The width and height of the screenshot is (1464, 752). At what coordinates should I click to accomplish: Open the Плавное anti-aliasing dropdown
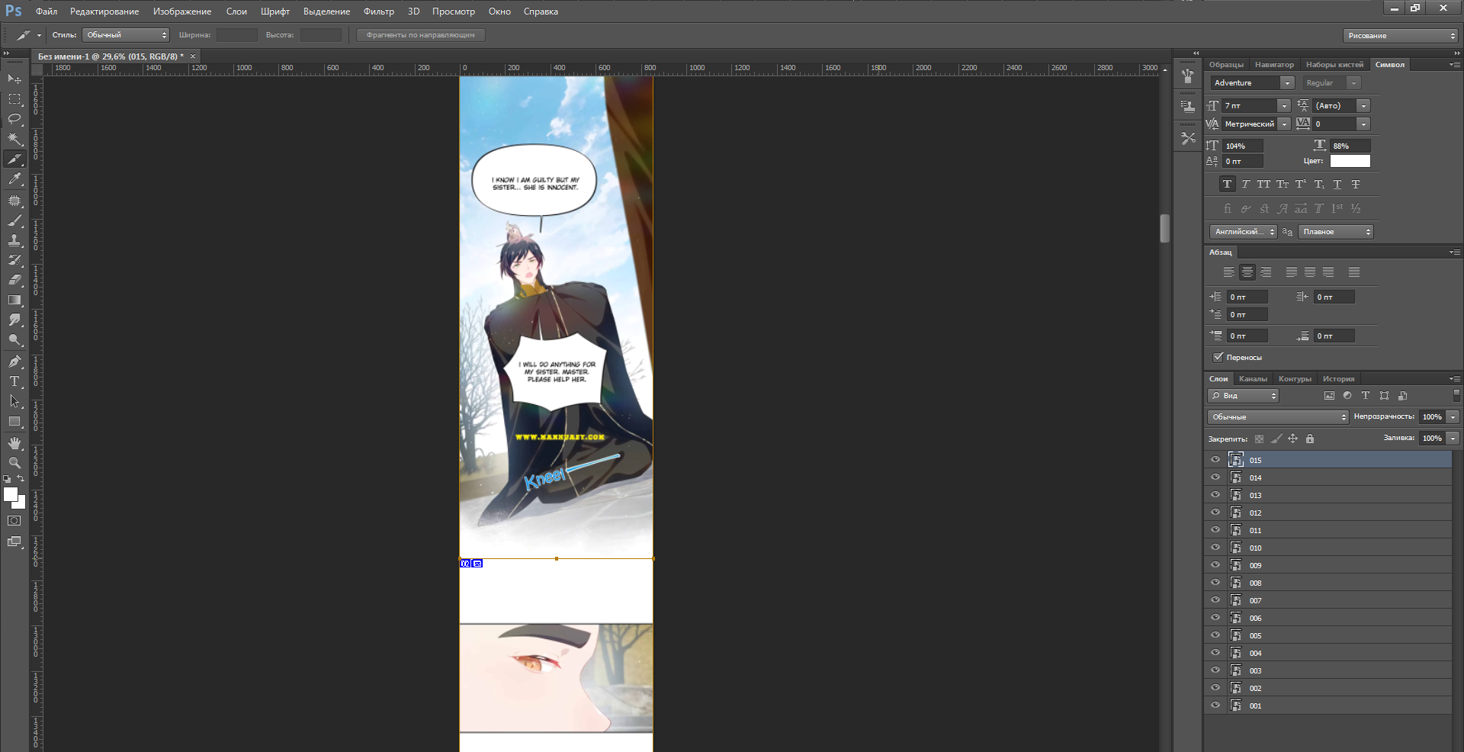point(1336,231)
